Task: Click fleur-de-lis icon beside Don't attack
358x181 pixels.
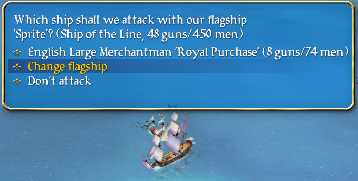Action: [17, 81]
